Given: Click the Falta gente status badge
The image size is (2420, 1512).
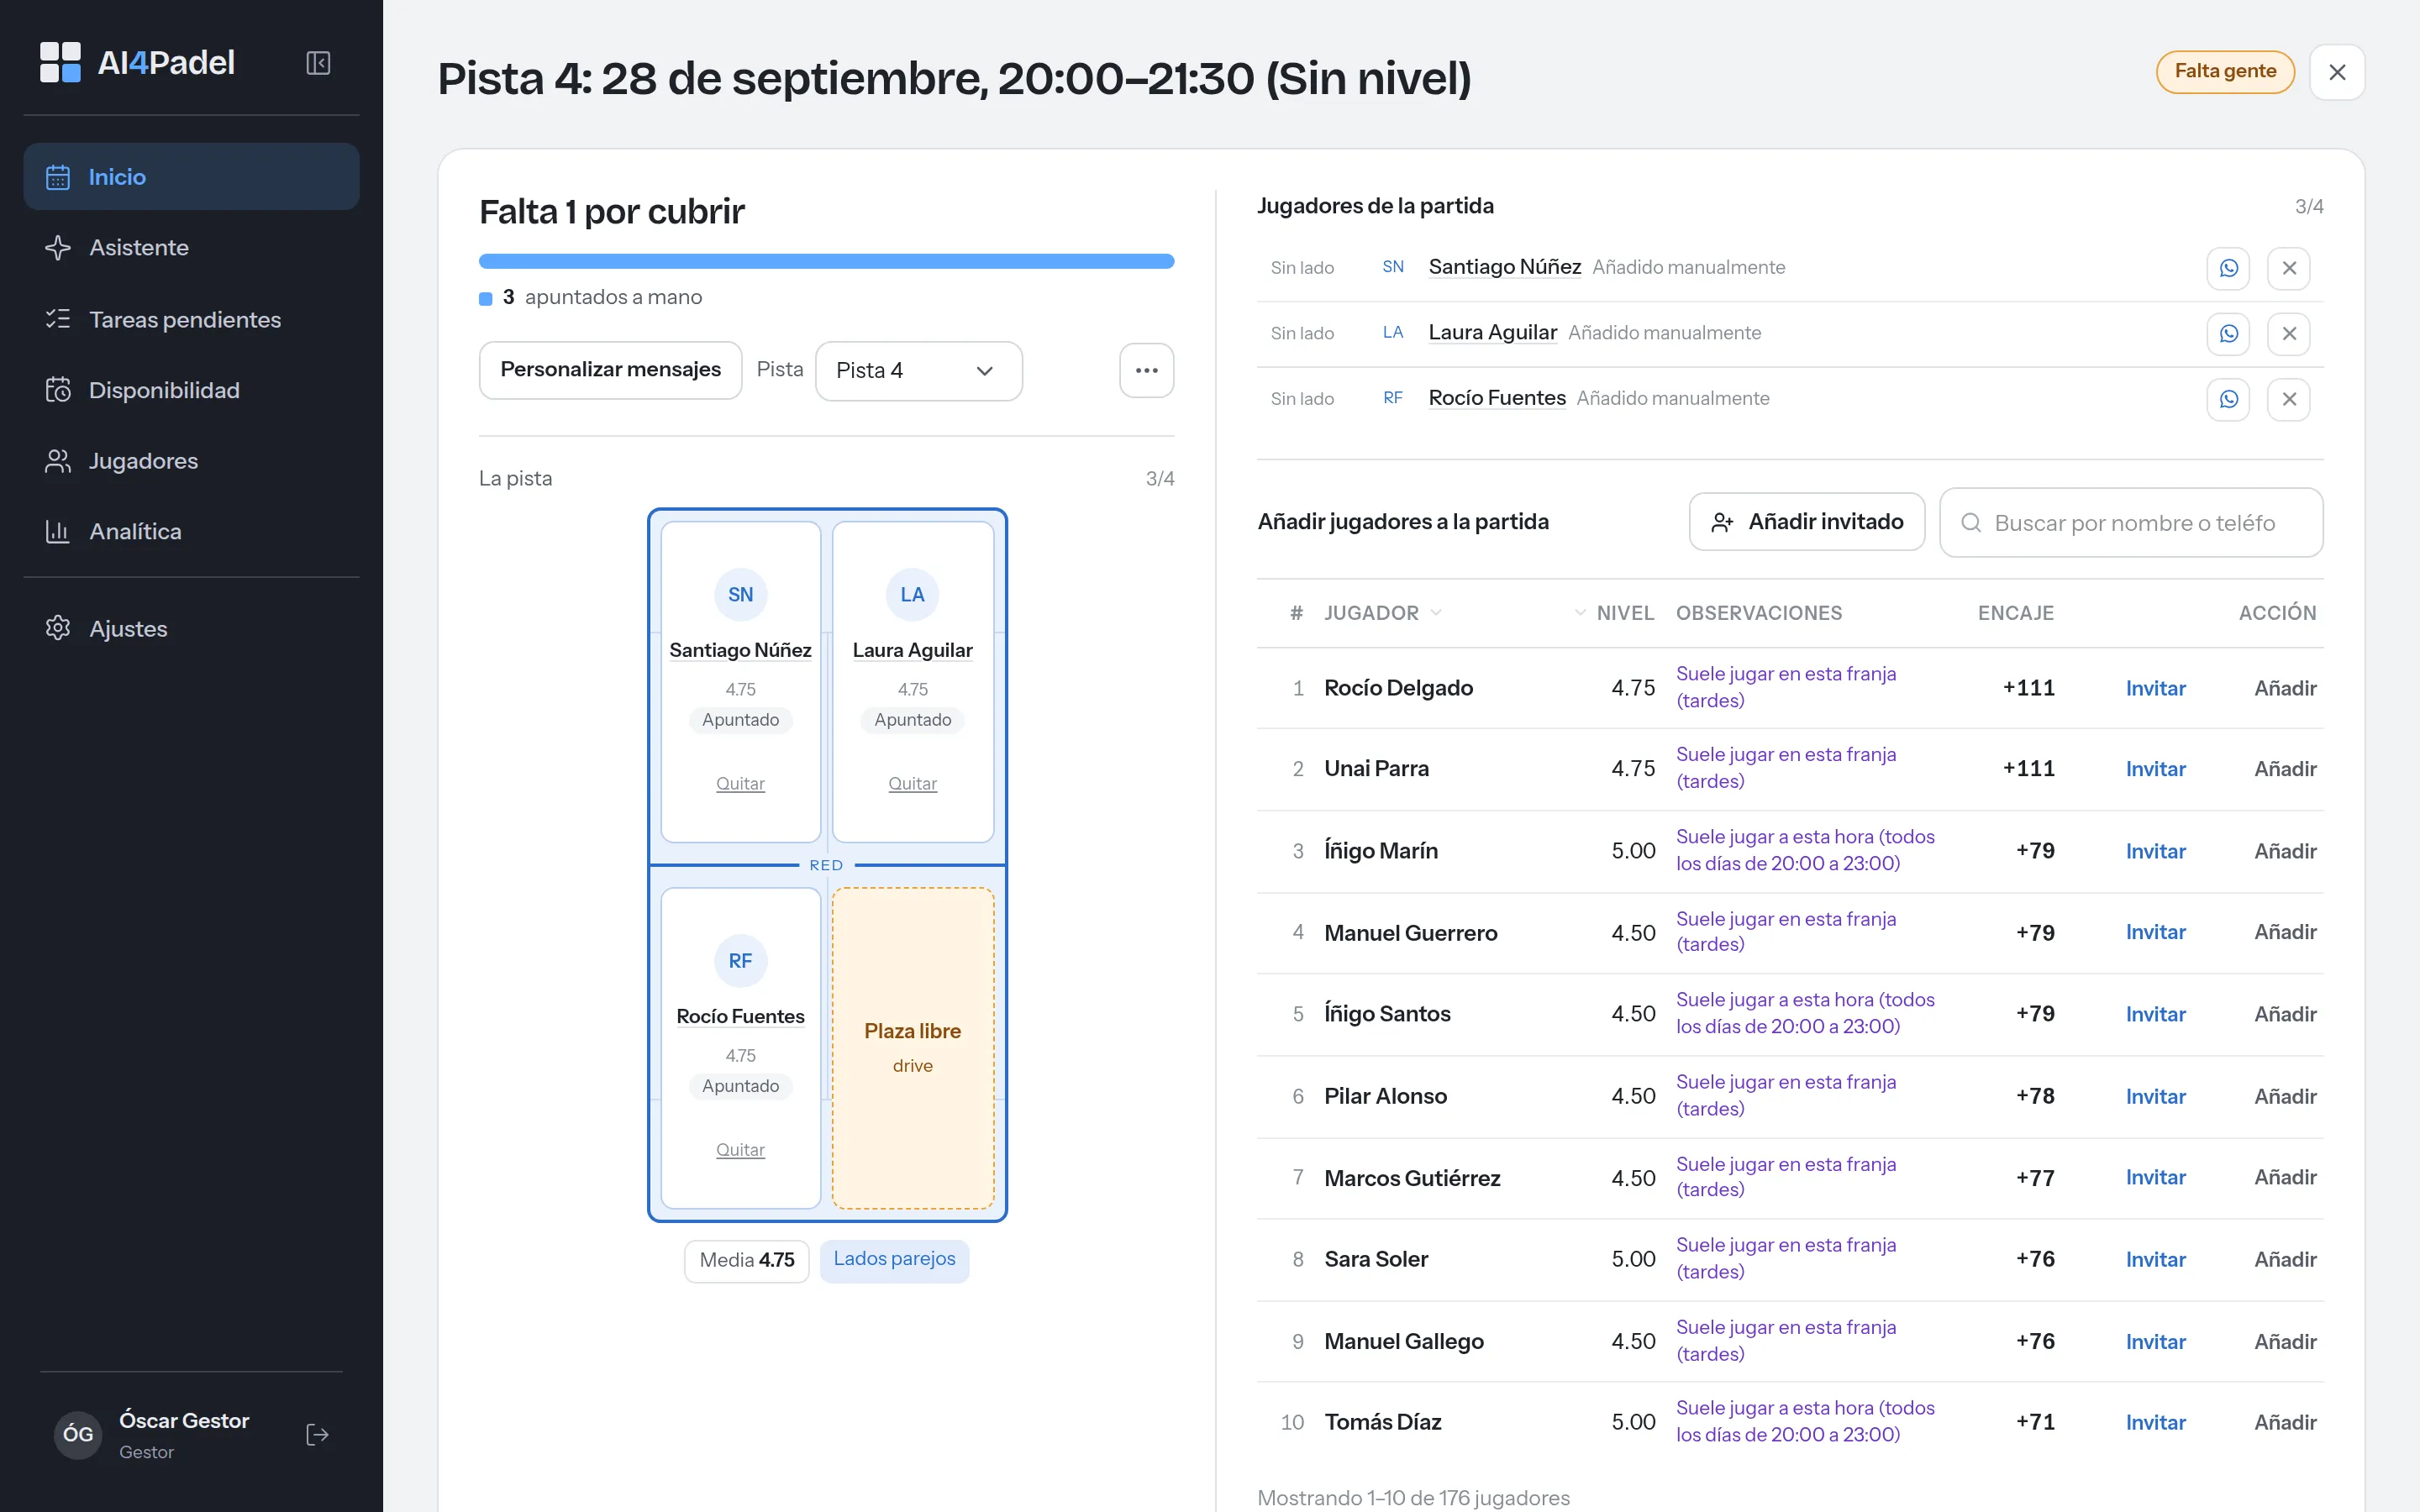Looking at the screenshot, I should tap(2224, 72).
